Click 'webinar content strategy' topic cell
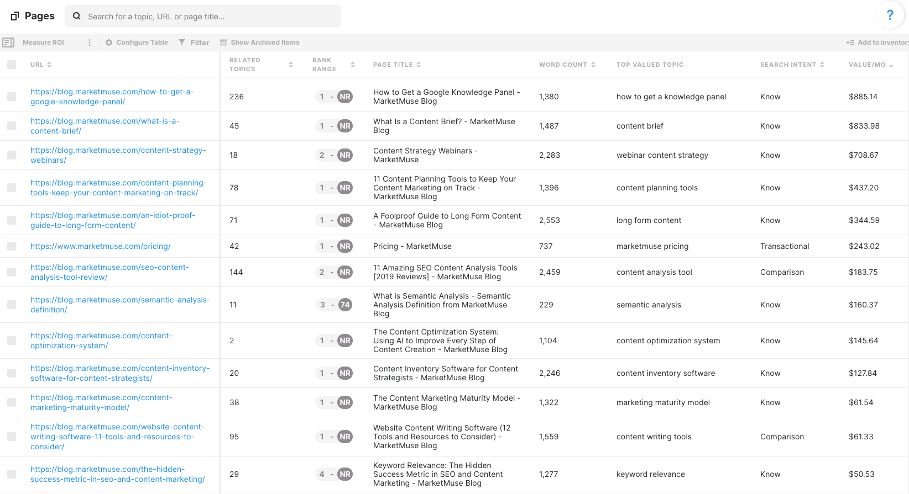909x494 pixels. 662,155
